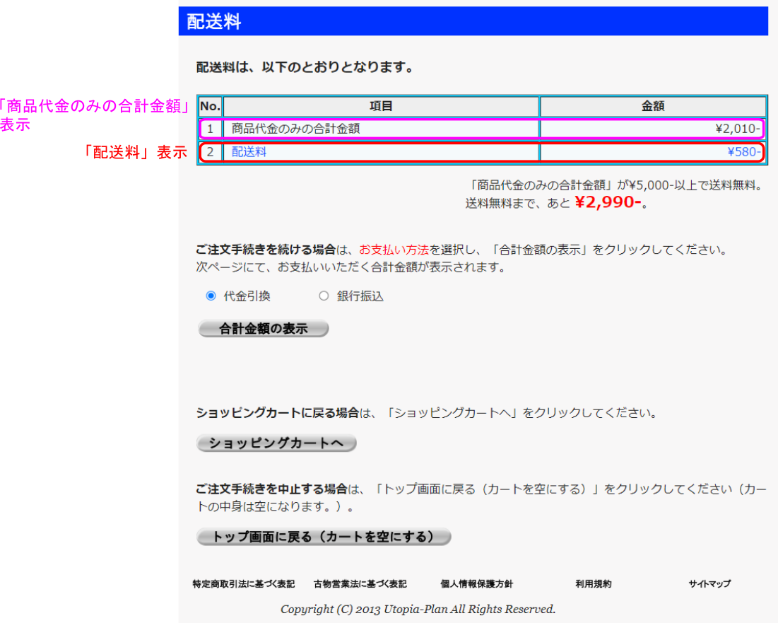778x623 pixels.
Task: Go back via ショッピングカートへ button
Action: (x=276, y=443)
